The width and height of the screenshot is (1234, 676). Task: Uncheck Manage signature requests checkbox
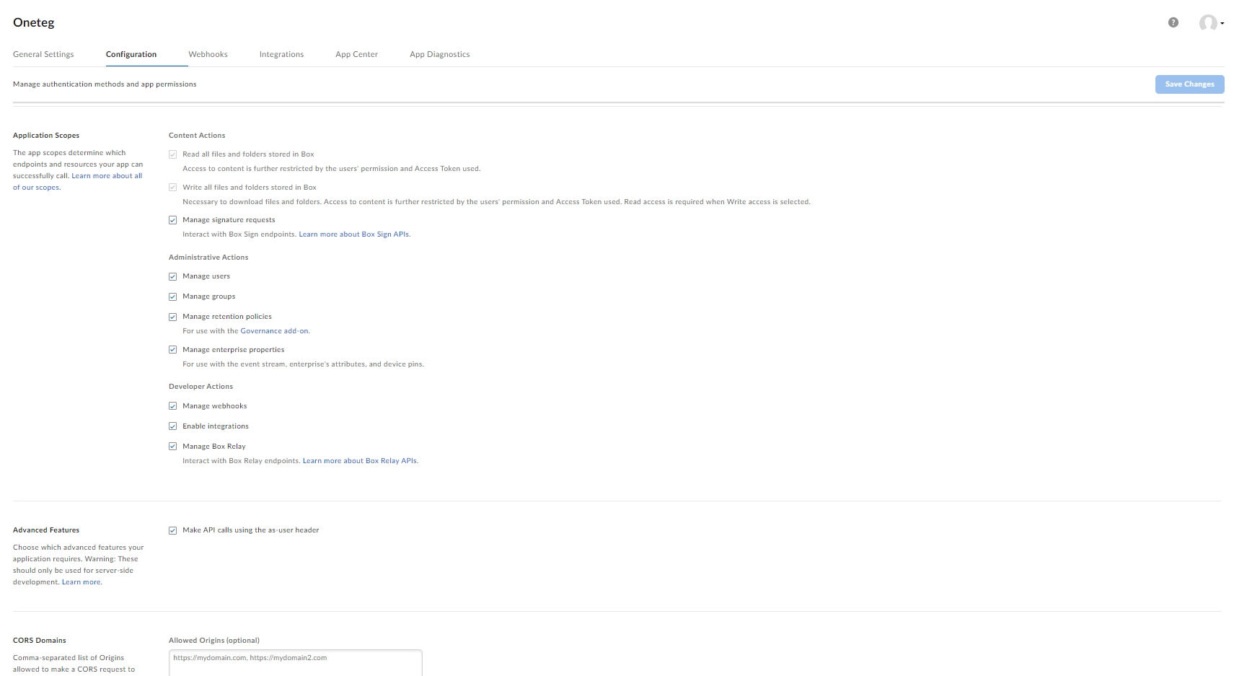click(x=173, y=220)
